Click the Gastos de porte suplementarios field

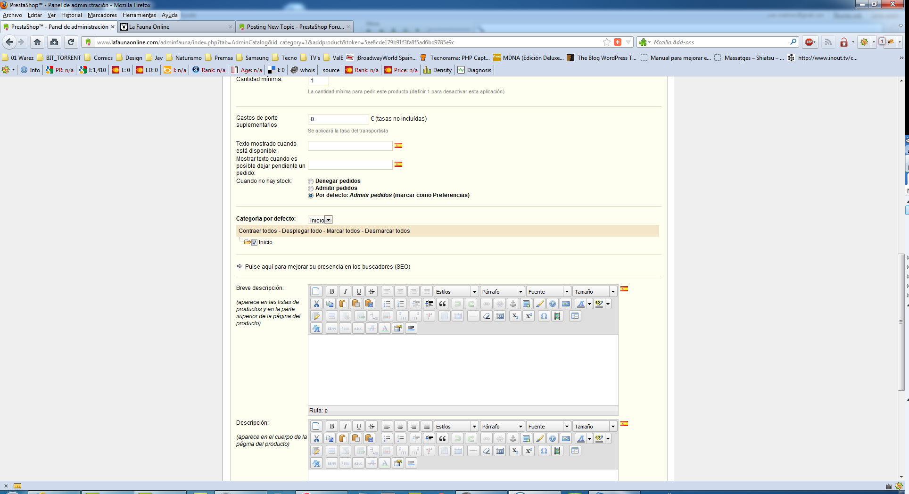[x=338, y=119]
